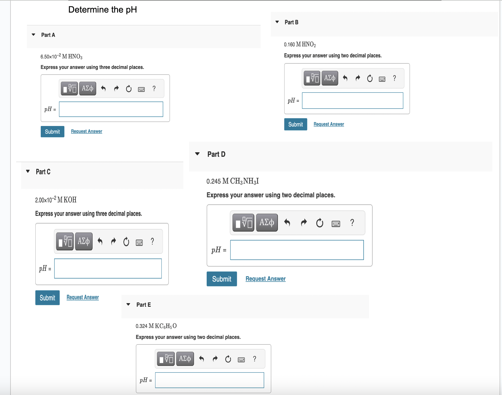
Task: Submit the Part B answer
Action: (x=296, y=124)
